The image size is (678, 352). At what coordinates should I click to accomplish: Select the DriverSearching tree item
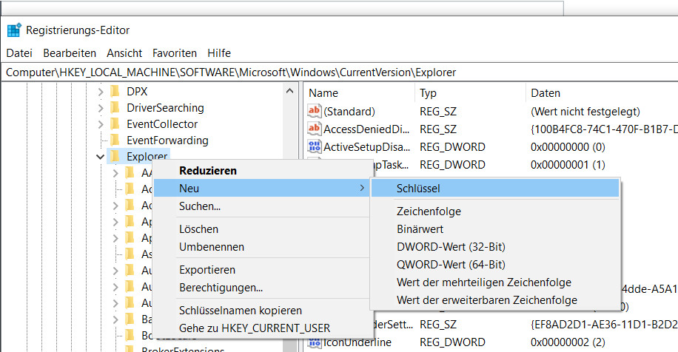(165, 108)
